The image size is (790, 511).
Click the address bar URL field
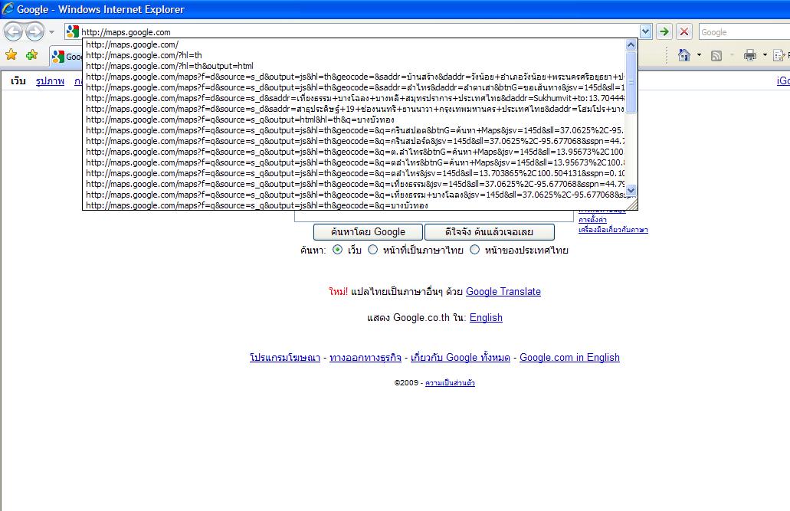(x=359, y=31)
